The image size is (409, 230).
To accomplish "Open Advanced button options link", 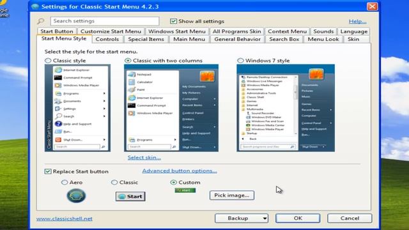I will [x=180, y=171].
